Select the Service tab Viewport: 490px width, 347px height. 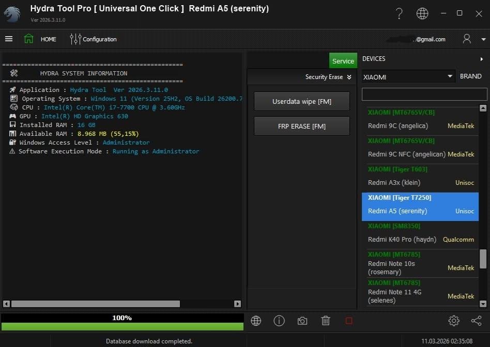[x=343, y=60]
